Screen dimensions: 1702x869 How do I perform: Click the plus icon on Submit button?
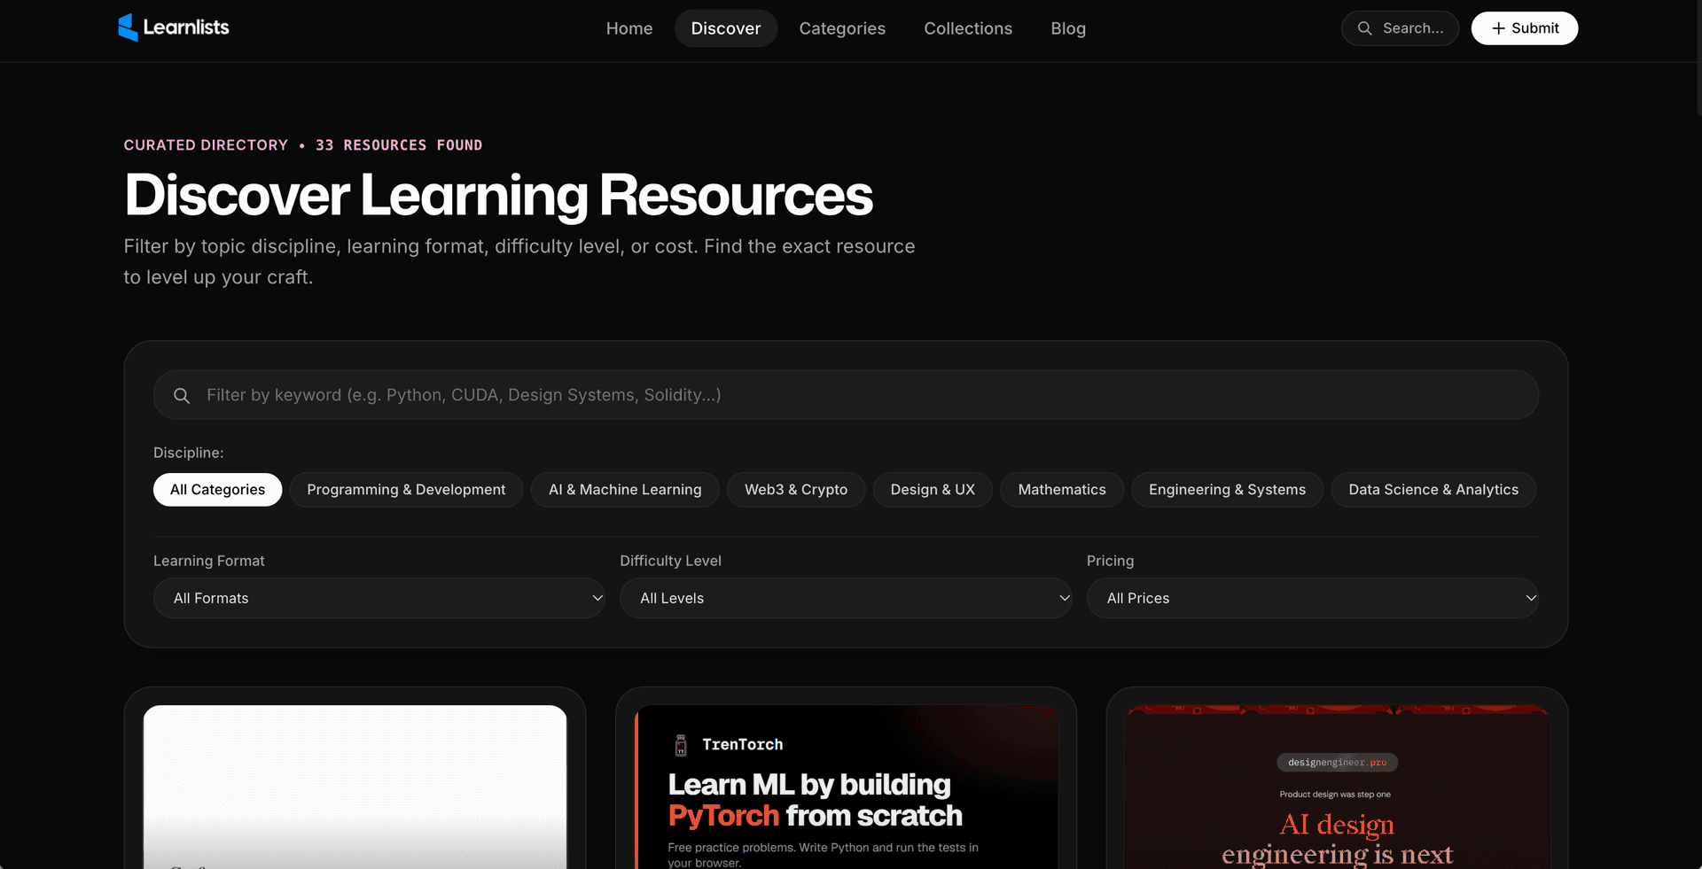1498,28
